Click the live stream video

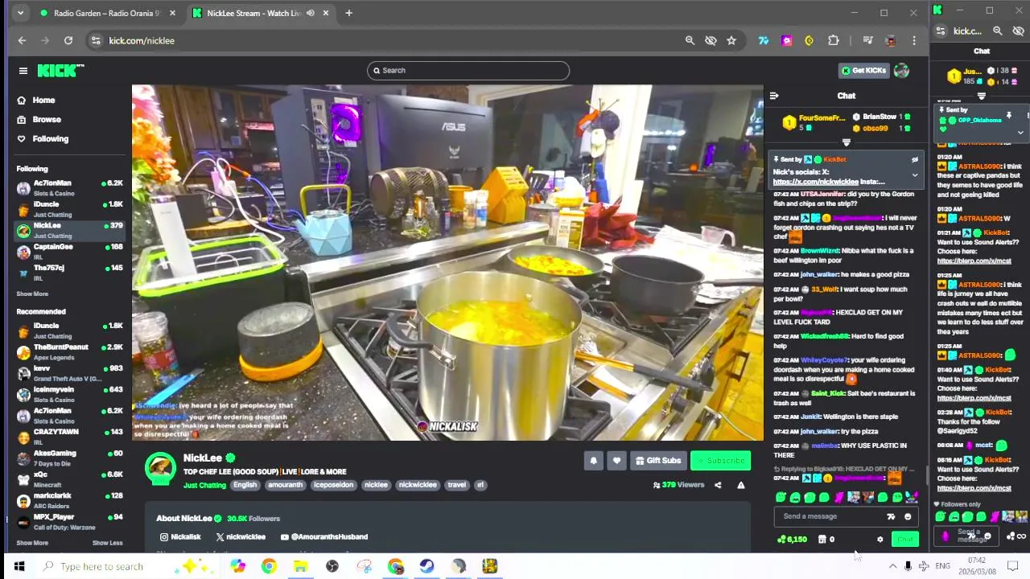click(447, 263)
